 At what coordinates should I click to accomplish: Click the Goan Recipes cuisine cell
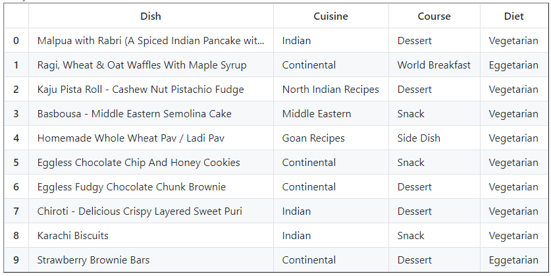tap(313, 138)
